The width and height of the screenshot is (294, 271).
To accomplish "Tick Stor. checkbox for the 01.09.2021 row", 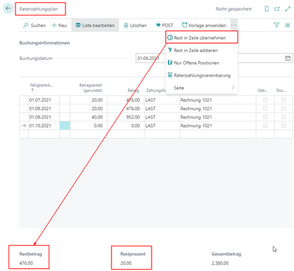I will 283,117.
